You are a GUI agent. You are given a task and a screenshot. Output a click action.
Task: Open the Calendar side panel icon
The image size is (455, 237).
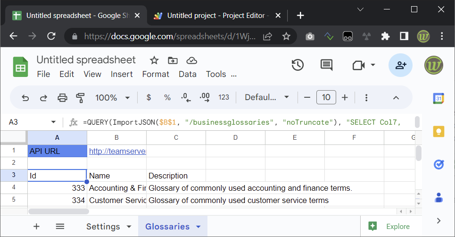pyautogui.click(x=438, y=99)
